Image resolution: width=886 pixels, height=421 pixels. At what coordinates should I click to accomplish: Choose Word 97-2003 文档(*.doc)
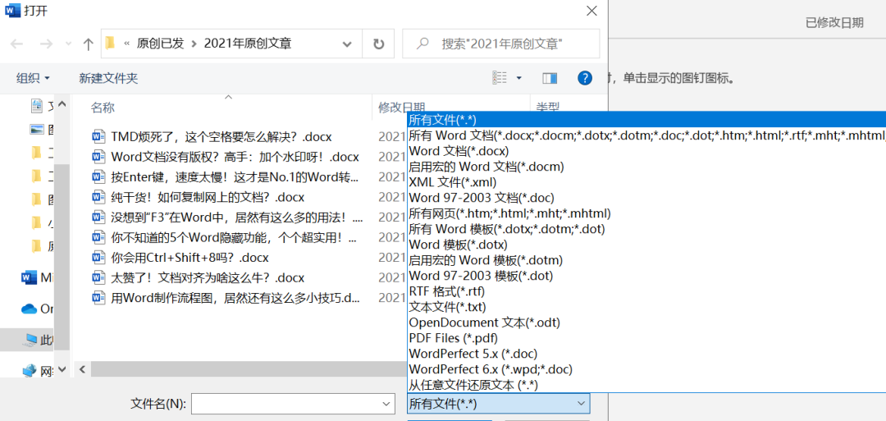(x=646, y=198)
